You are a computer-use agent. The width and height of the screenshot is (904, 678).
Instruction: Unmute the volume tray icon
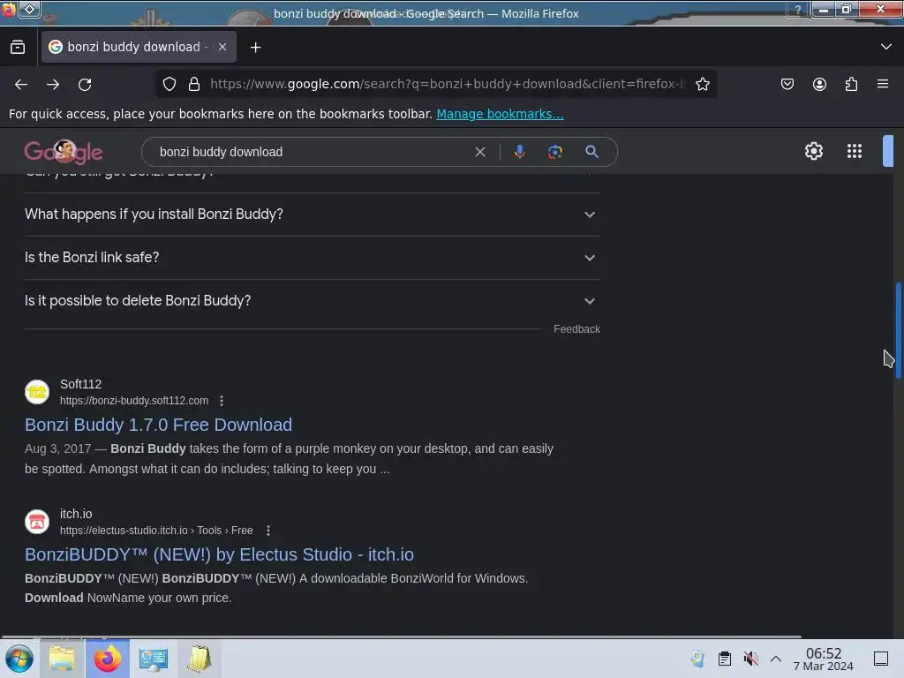coord(750,659)
